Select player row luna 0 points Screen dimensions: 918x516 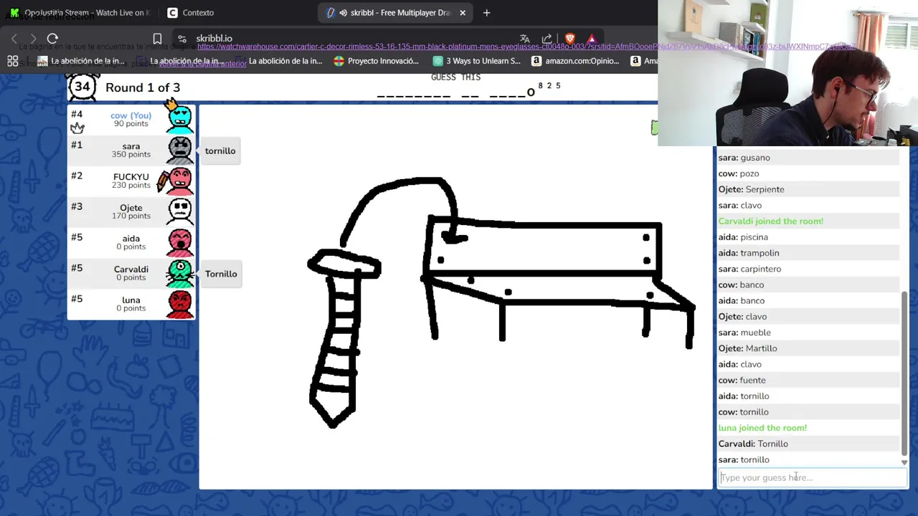131,303
